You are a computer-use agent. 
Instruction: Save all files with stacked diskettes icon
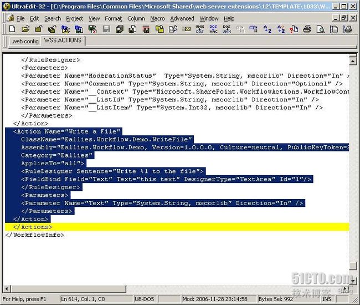(x=120, y=29)
